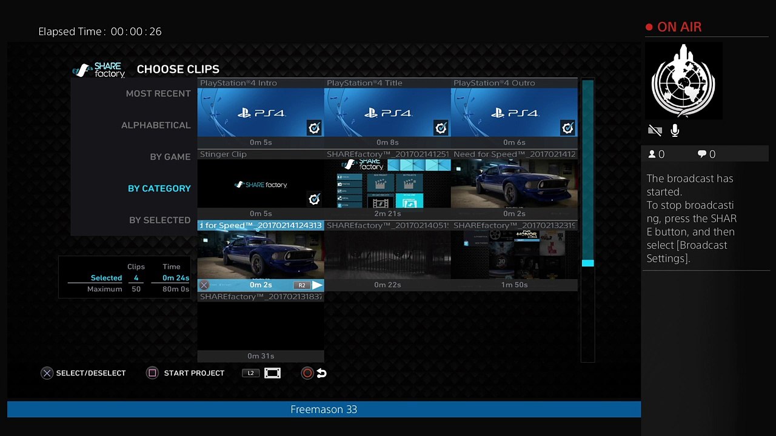Click the maximum time 80m 0s
The image size is (776, 436).
(176, 289)
